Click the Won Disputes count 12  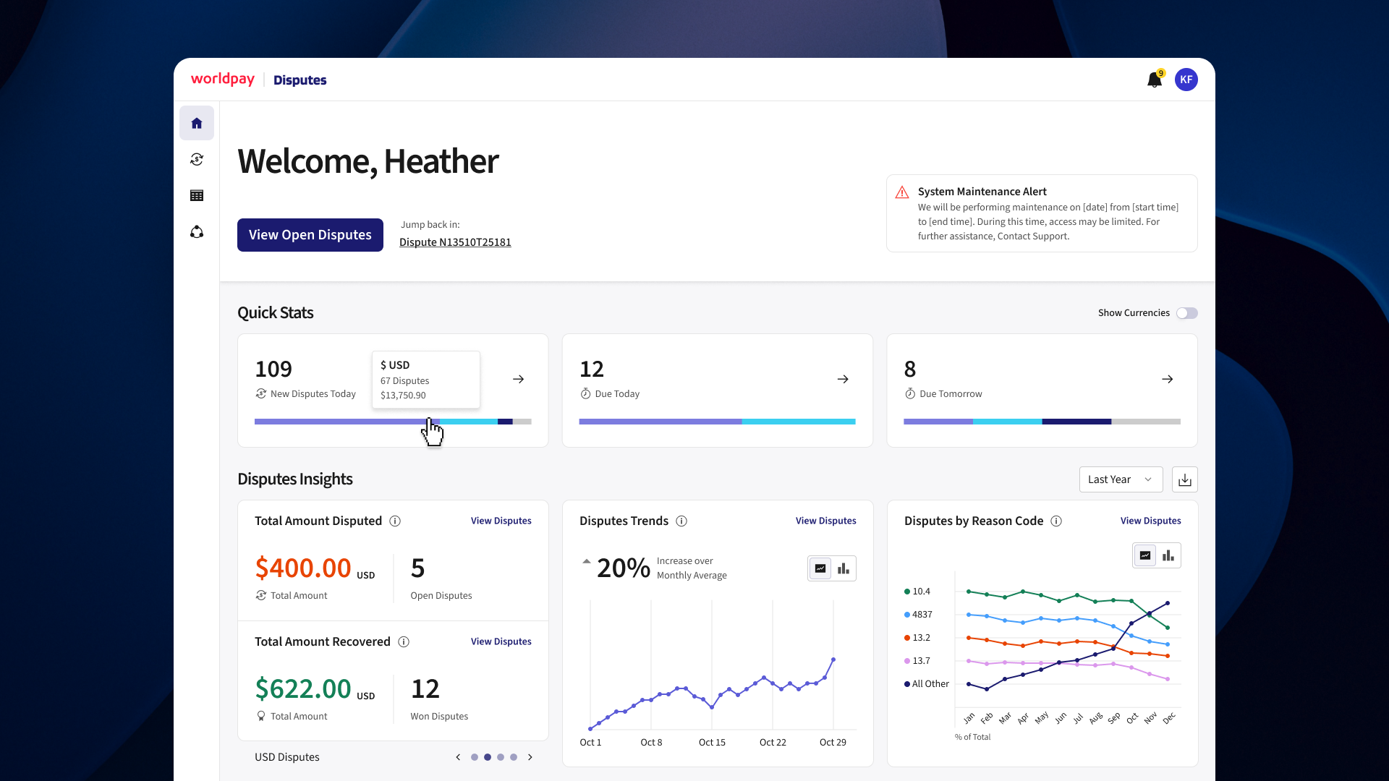425,689
